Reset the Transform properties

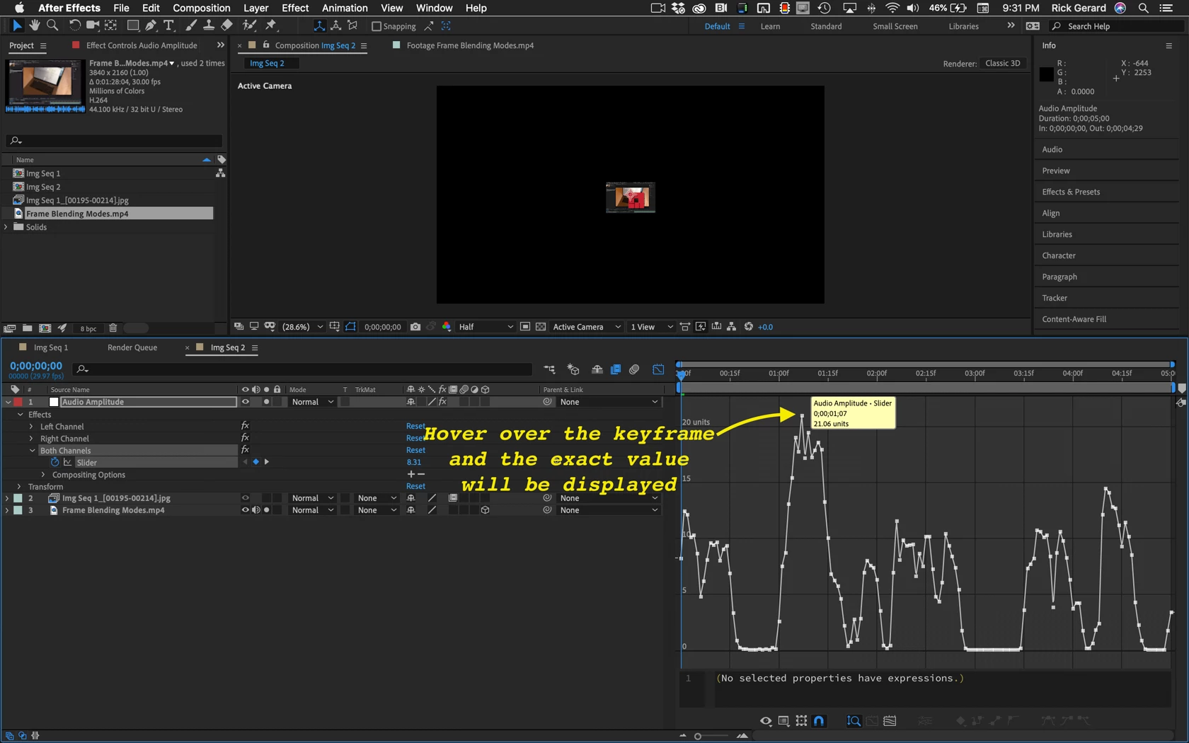tap(415, 487)
